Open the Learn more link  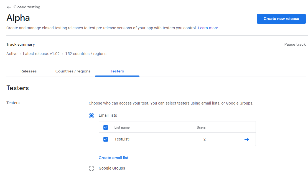[x=208, y=28]
